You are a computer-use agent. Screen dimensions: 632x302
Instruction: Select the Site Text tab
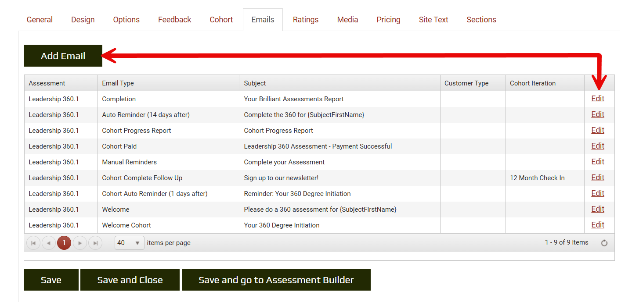[433, 19]
